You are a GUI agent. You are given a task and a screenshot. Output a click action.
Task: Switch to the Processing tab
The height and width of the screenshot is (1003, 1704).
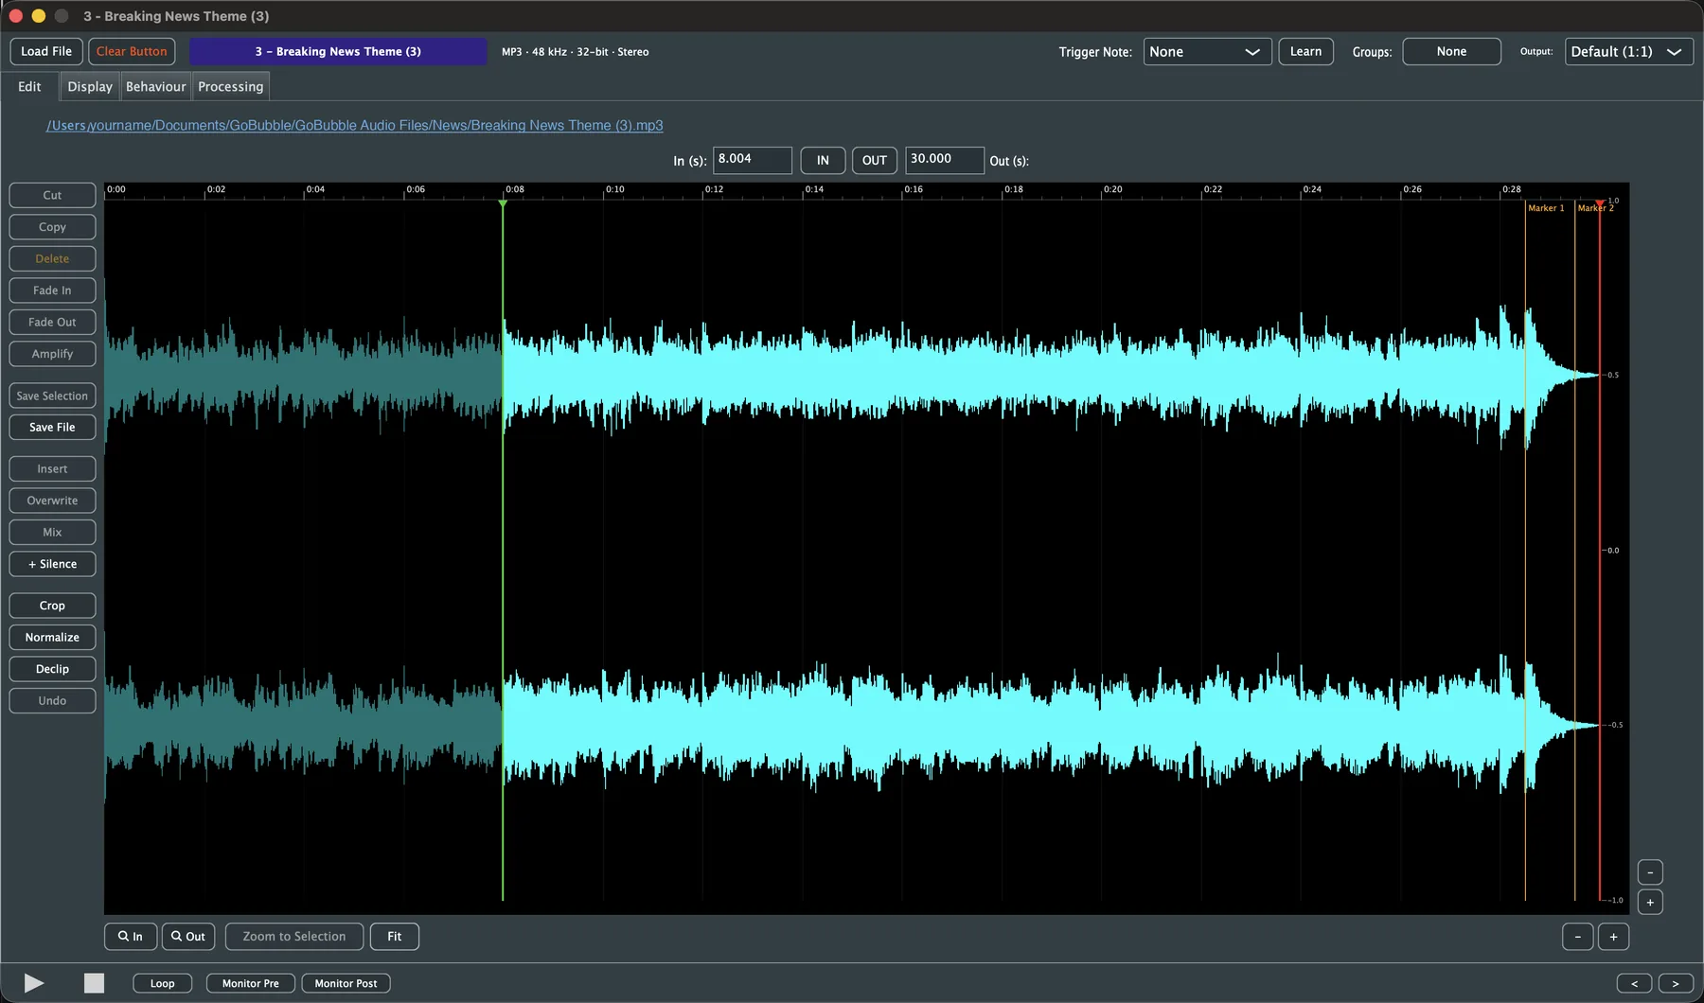(231, 87)
